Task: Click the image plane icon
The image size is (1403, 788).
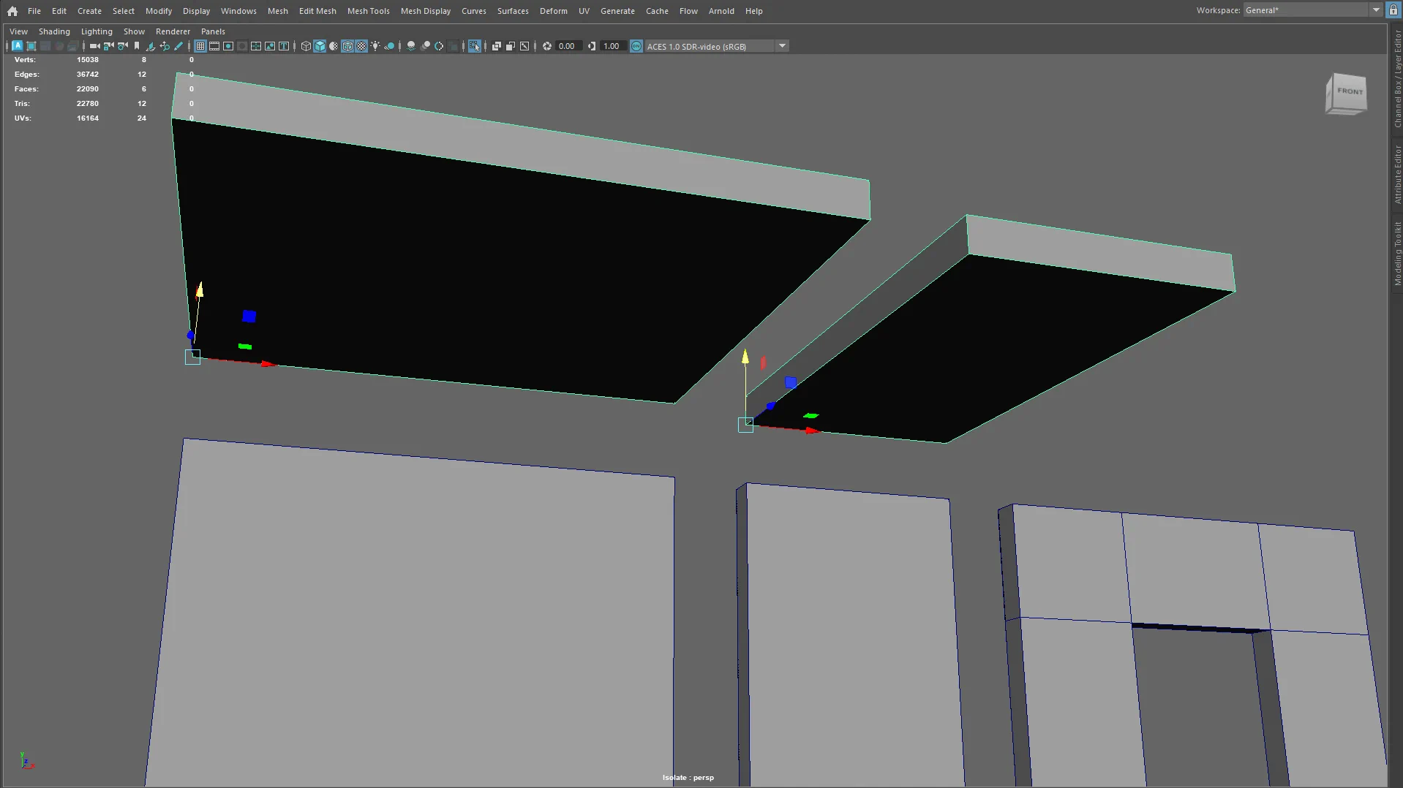Action: [151, 46]
